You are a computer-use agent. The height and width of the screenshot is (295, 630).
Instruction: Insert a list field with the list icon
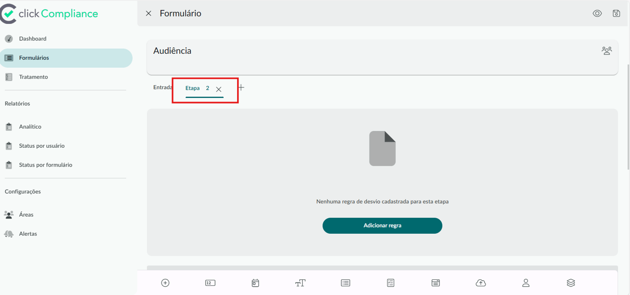point(345,283)
